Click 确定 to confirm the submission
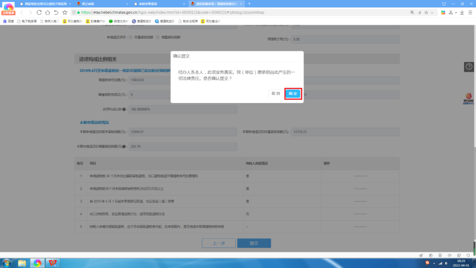476x268 pixels. [293, 93]
